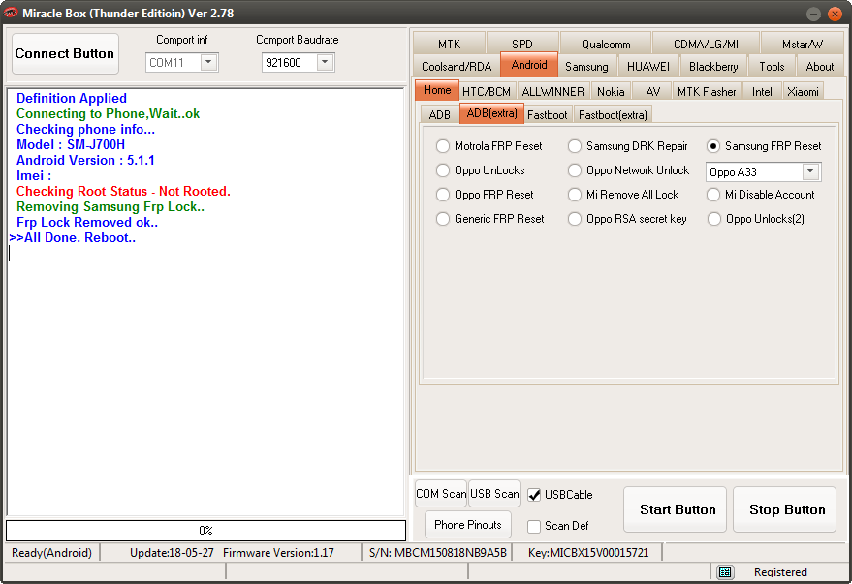Switch to the Samsung tab
This screenshot has width=852, height=584.
586,66
